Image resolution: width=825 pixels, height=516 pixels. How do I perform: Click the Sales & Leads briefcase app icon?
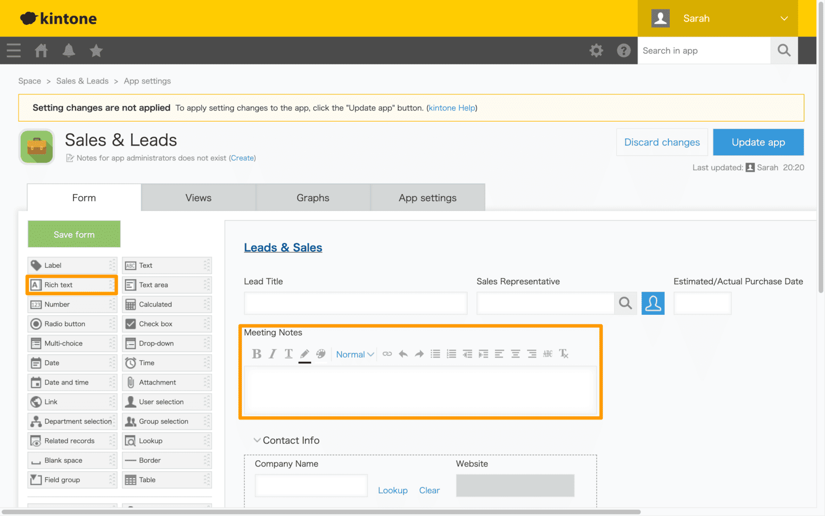(37, 147)
